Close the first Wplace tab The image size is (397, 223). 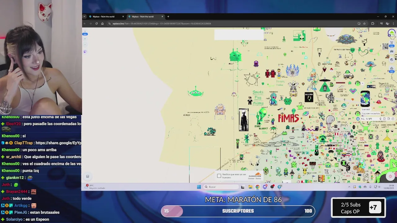coord(123,16)
